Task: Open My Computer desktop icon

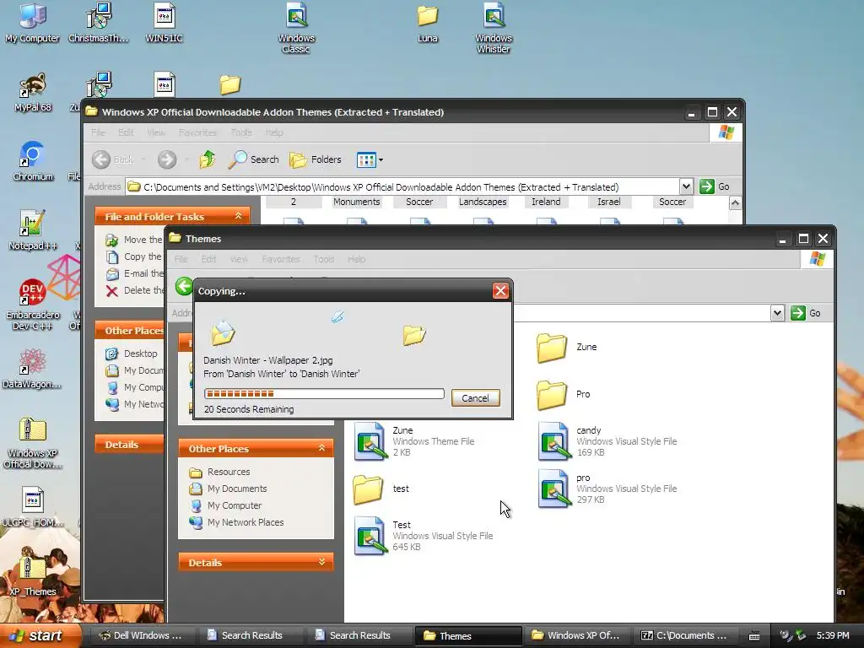Action: tap(32, 23)
